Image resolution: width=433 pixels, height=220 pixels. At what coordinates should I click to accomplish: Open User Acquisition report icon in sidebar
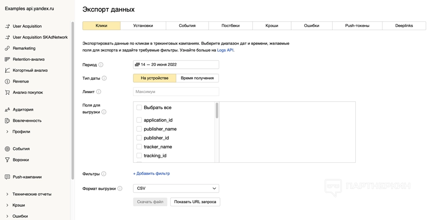(x=7, y=26)
